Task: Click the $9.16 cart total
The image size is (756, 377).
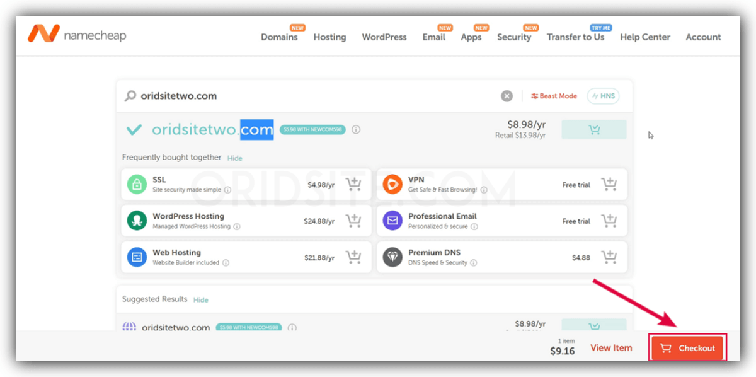Action: 563,351
